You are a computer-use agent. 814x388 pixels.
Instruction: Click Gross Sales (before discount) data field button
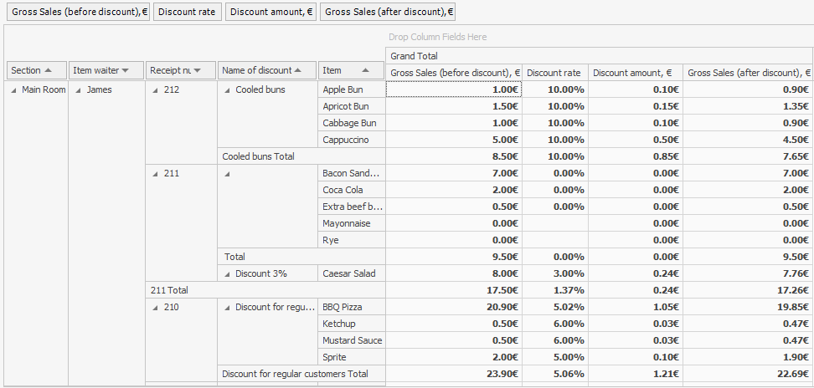(x=79, y=12)
